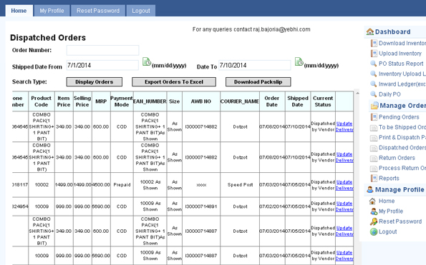Image resolution: width=426 pixels, height=265 pixels.
Task: Click the PO Status Report magnifier icon
Action: point(374,64)
